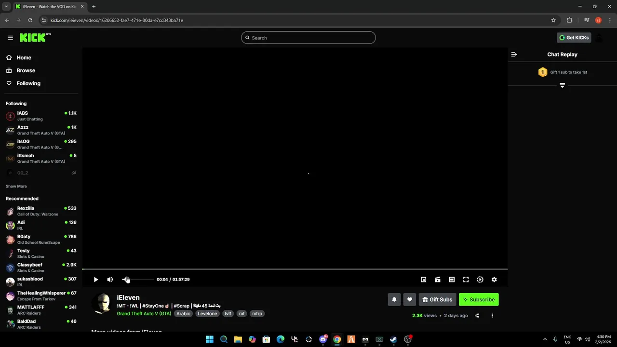Follow iEleven with the heart button
Image resolution: width=617 pixels, height=347 pixels.
point(410,299)
